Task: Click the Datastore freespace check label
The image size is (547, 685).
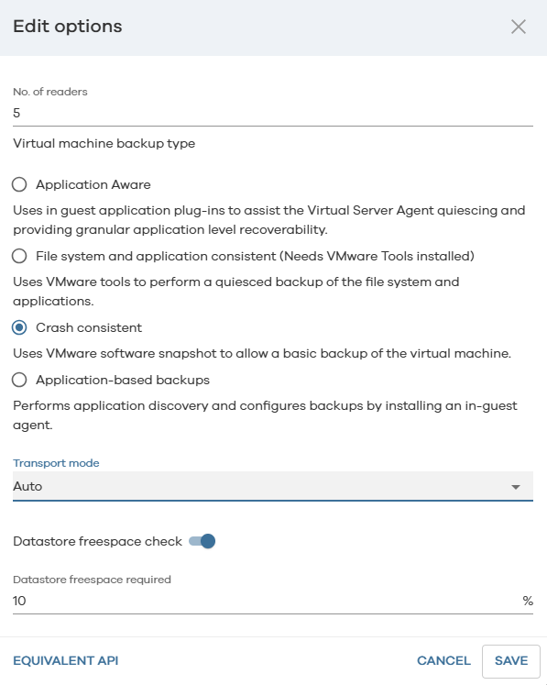Action: [x=97, y=541]
